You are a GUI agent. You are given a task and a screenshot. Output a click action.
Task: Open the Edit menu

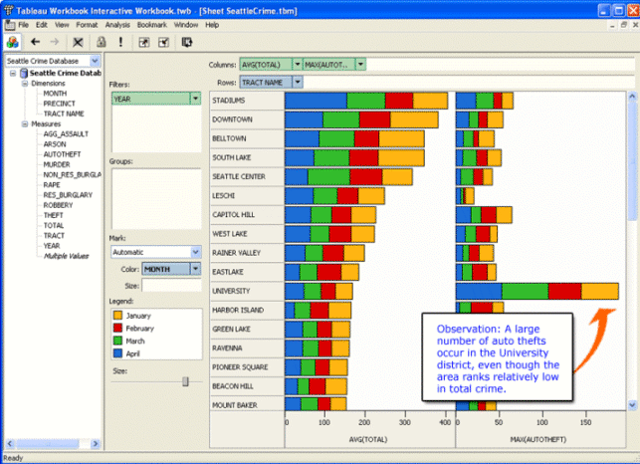tap(41, 25)
